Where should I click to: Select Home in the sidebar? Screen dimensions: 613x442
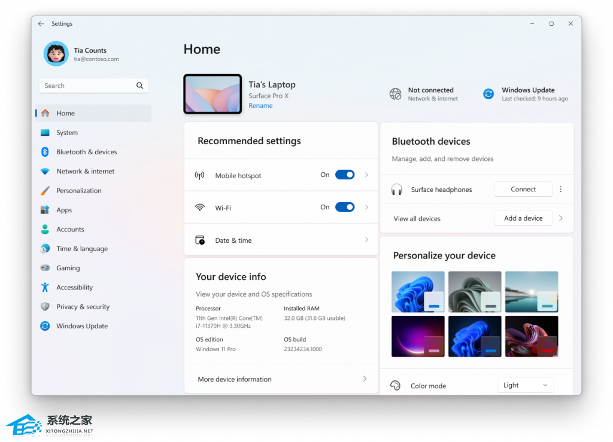point(93,113)
